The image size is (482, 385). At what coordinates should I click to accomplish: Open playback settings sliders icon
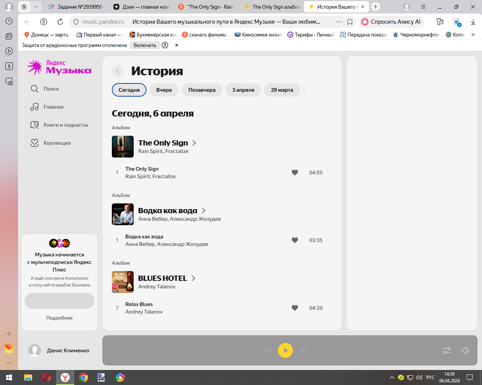(x=447, y=350)
